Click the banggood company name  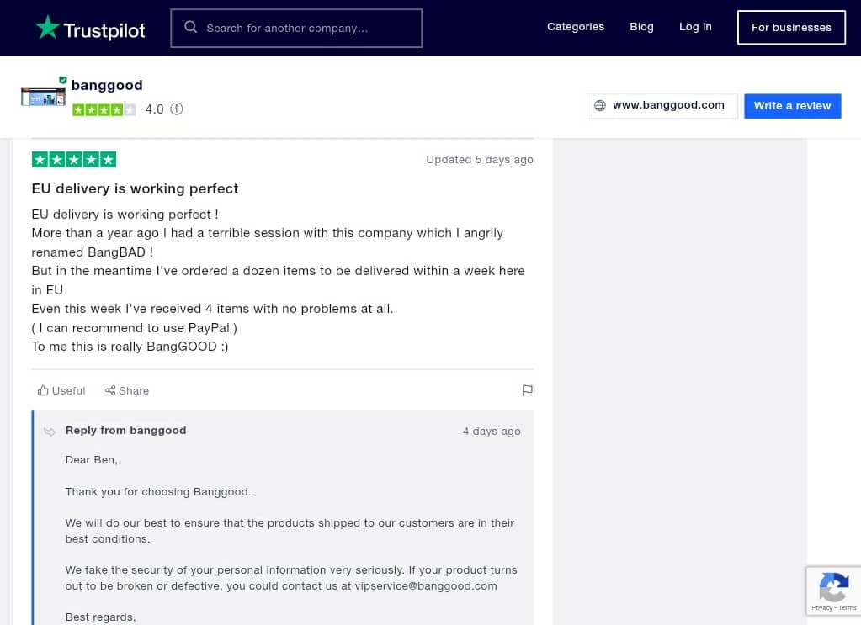tap(107, 85)
